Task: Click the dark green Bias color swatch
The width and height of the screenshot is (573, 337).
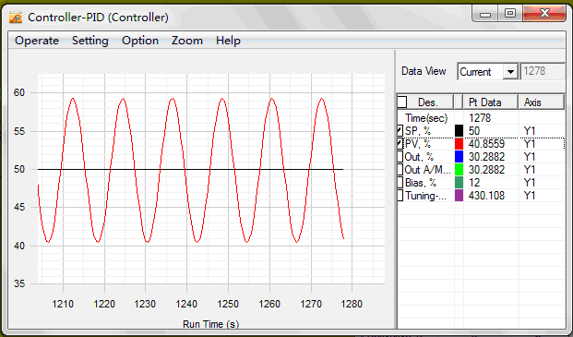Action: (x=459, y=183)
